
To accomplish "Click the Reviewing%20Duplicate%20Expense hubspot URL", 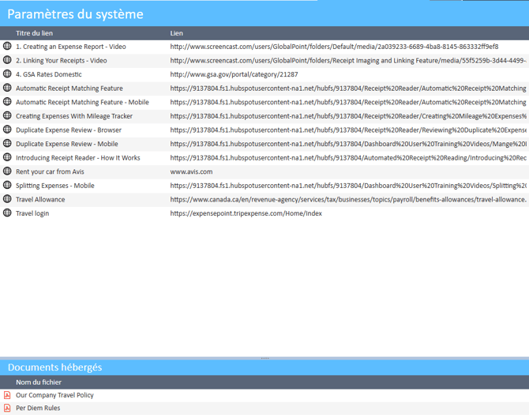I will pyautogui.click(x=348, y=130).
